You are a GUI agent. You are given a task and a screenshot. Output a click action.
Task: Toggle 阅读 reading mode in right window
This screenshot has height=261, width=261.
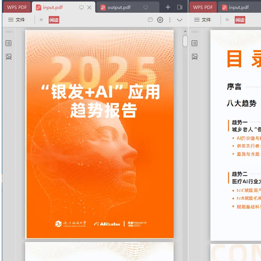240,20
